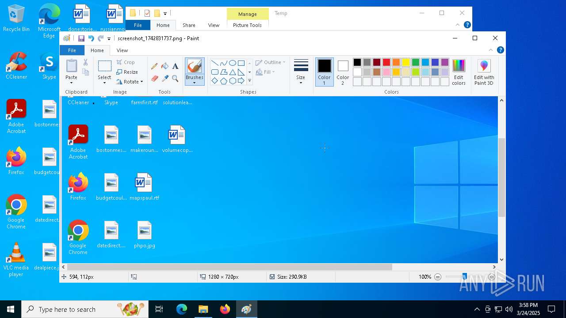Screen dimensions: 566x318
Task: Collapse the Paint ribbon chevron
Action: 490,50
